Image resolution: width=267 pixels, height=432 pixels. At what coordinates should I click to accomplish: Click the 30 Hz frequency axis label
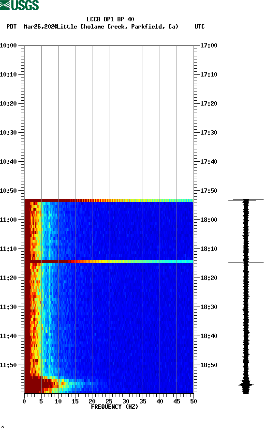126,401
